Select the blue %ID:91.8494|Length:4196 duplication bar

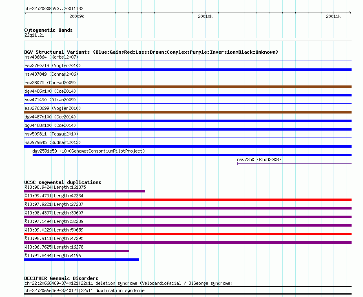(82, 260)
